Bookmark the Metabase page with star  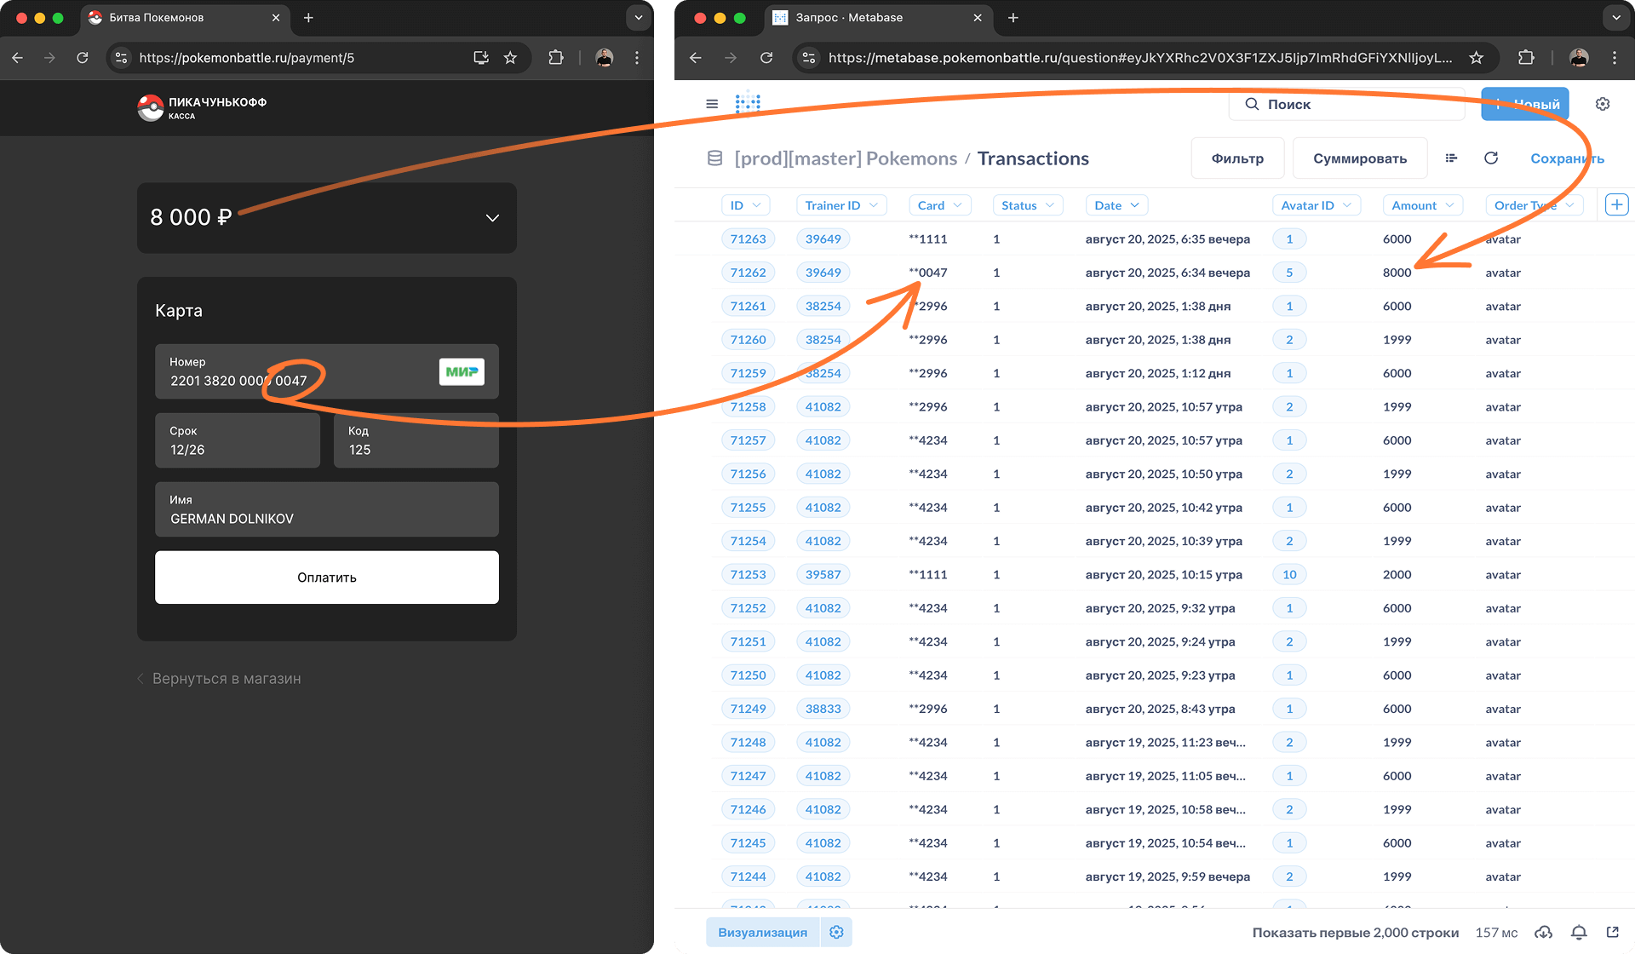(x=1476, y=58)
